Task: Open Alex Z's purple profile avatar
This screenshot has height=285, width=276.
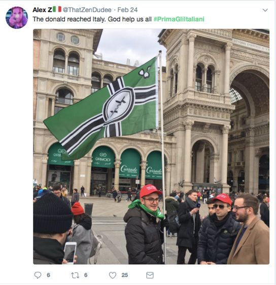Action: pos(17,18)
